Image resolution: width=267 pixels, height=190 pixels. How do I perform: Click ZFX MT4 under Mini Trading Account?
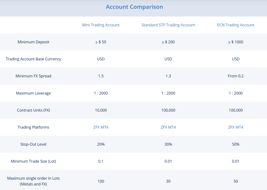point(101,127)
